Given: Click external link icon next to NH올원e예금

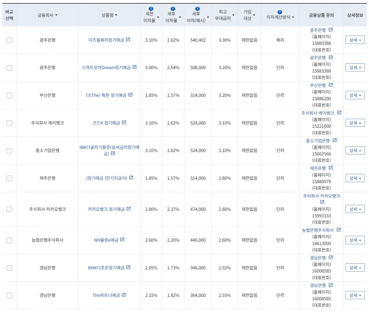Looking at the screenshot, I should pos(122,240).
